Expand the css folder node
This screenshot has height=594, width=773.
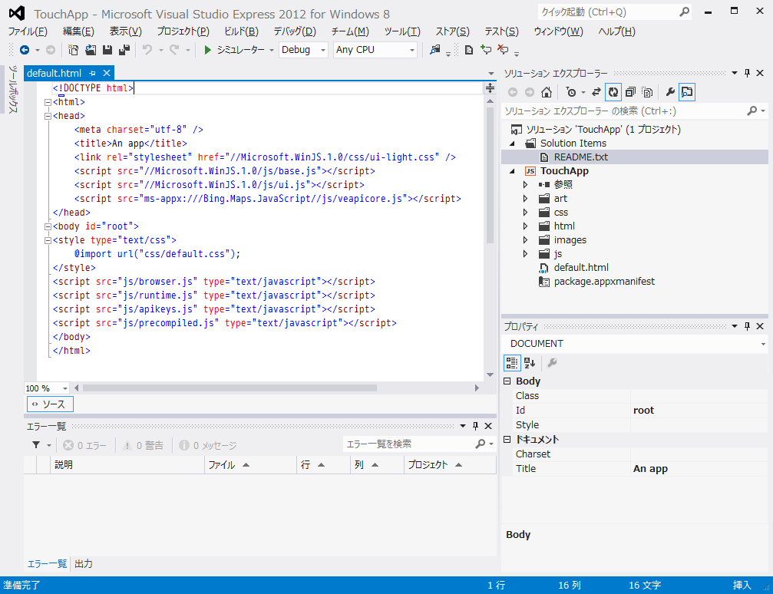[525, 213]
